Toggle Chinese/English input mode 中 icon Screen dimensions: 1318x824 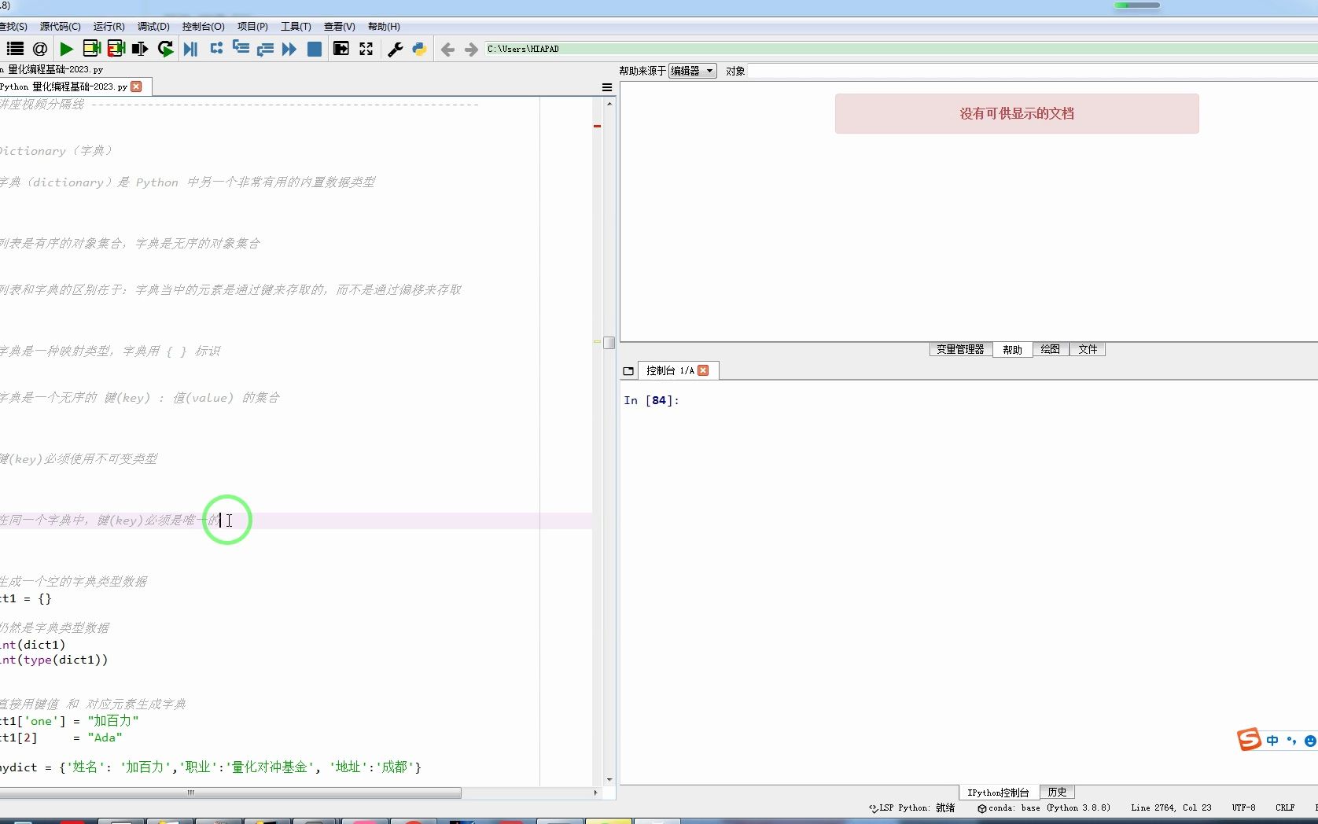1272,741
